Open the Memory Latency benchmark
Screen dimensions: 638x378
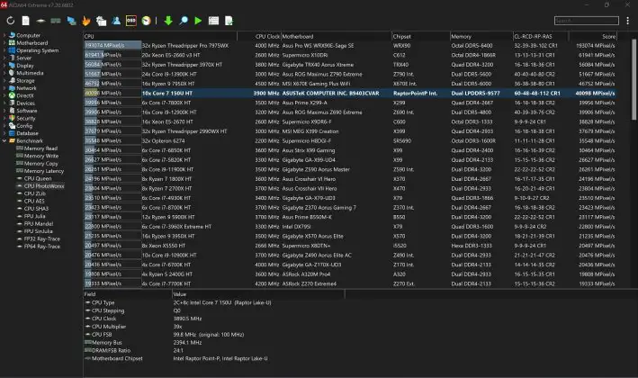click(x=43, y=171)
